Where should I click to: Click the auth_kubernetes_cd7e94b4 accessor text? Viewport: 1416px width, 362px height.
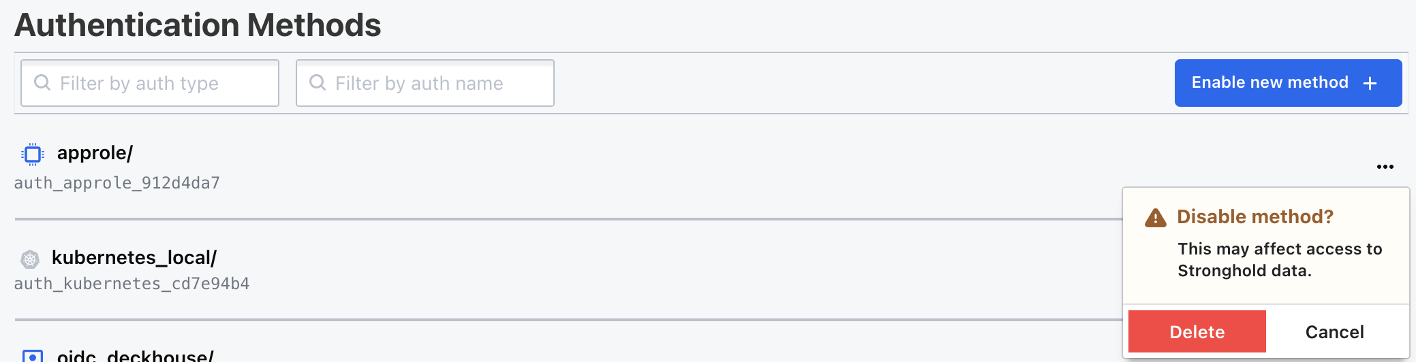[132, 284]
